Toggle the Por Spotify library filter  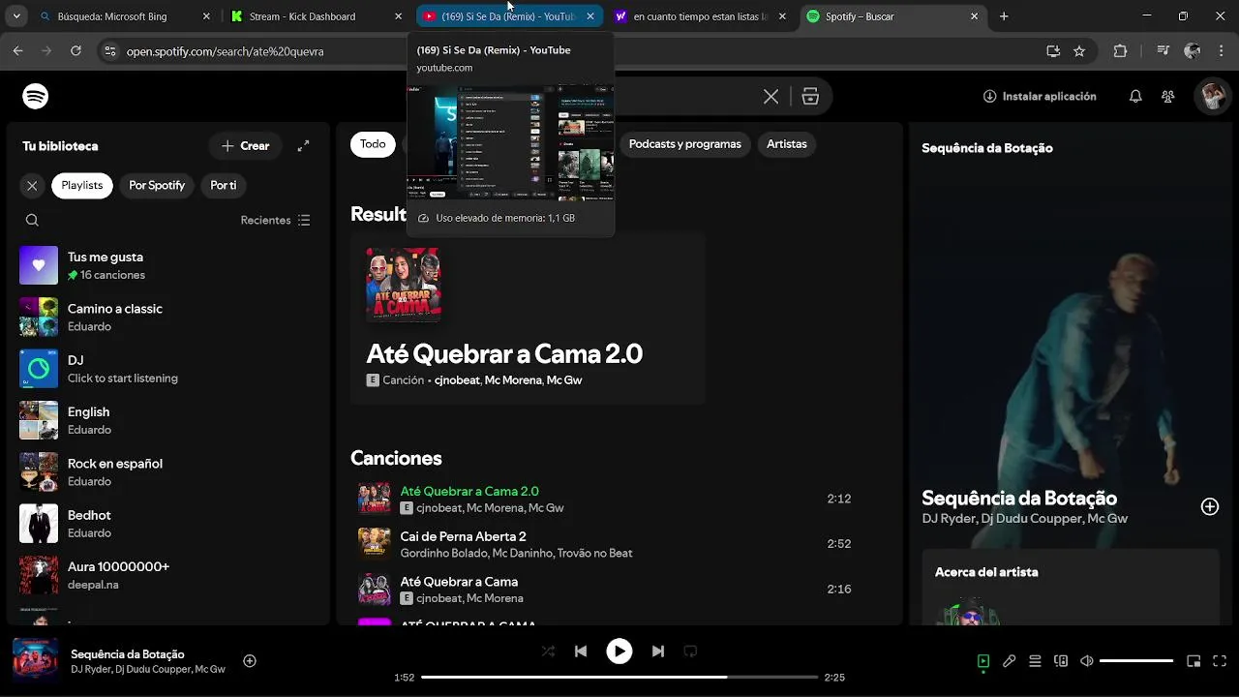click(157, 185)
